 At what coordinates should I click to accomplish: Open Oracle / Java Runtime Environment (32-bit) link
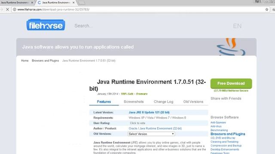tap(155, 128)
